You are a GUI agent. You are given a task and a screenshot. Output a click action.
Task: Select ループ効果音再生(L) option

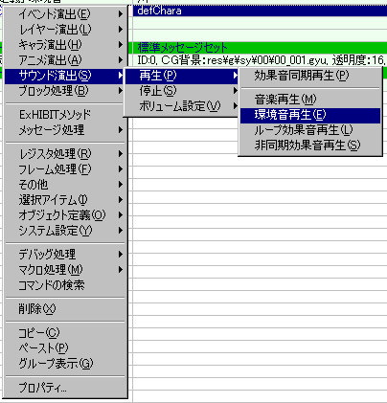click(309, 130)
